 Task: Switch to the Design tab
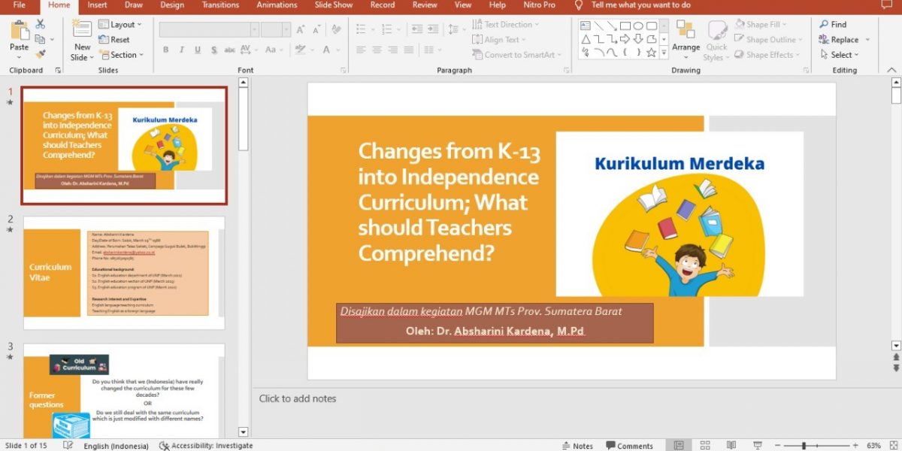tap(172, 5)
